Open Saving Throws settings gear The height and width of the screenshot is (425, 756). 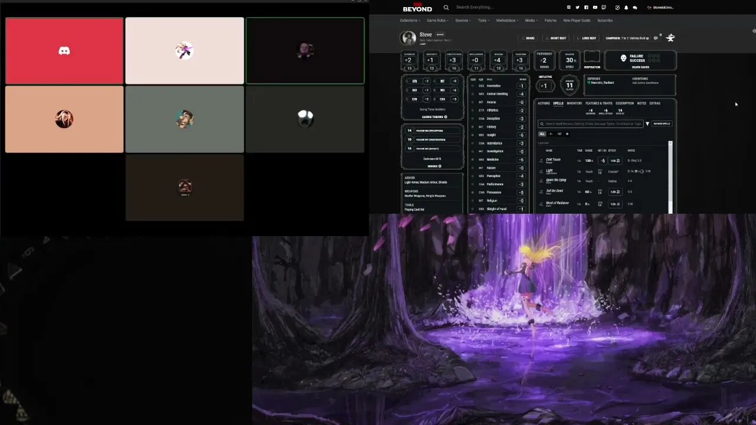click(x=445, y=117)
